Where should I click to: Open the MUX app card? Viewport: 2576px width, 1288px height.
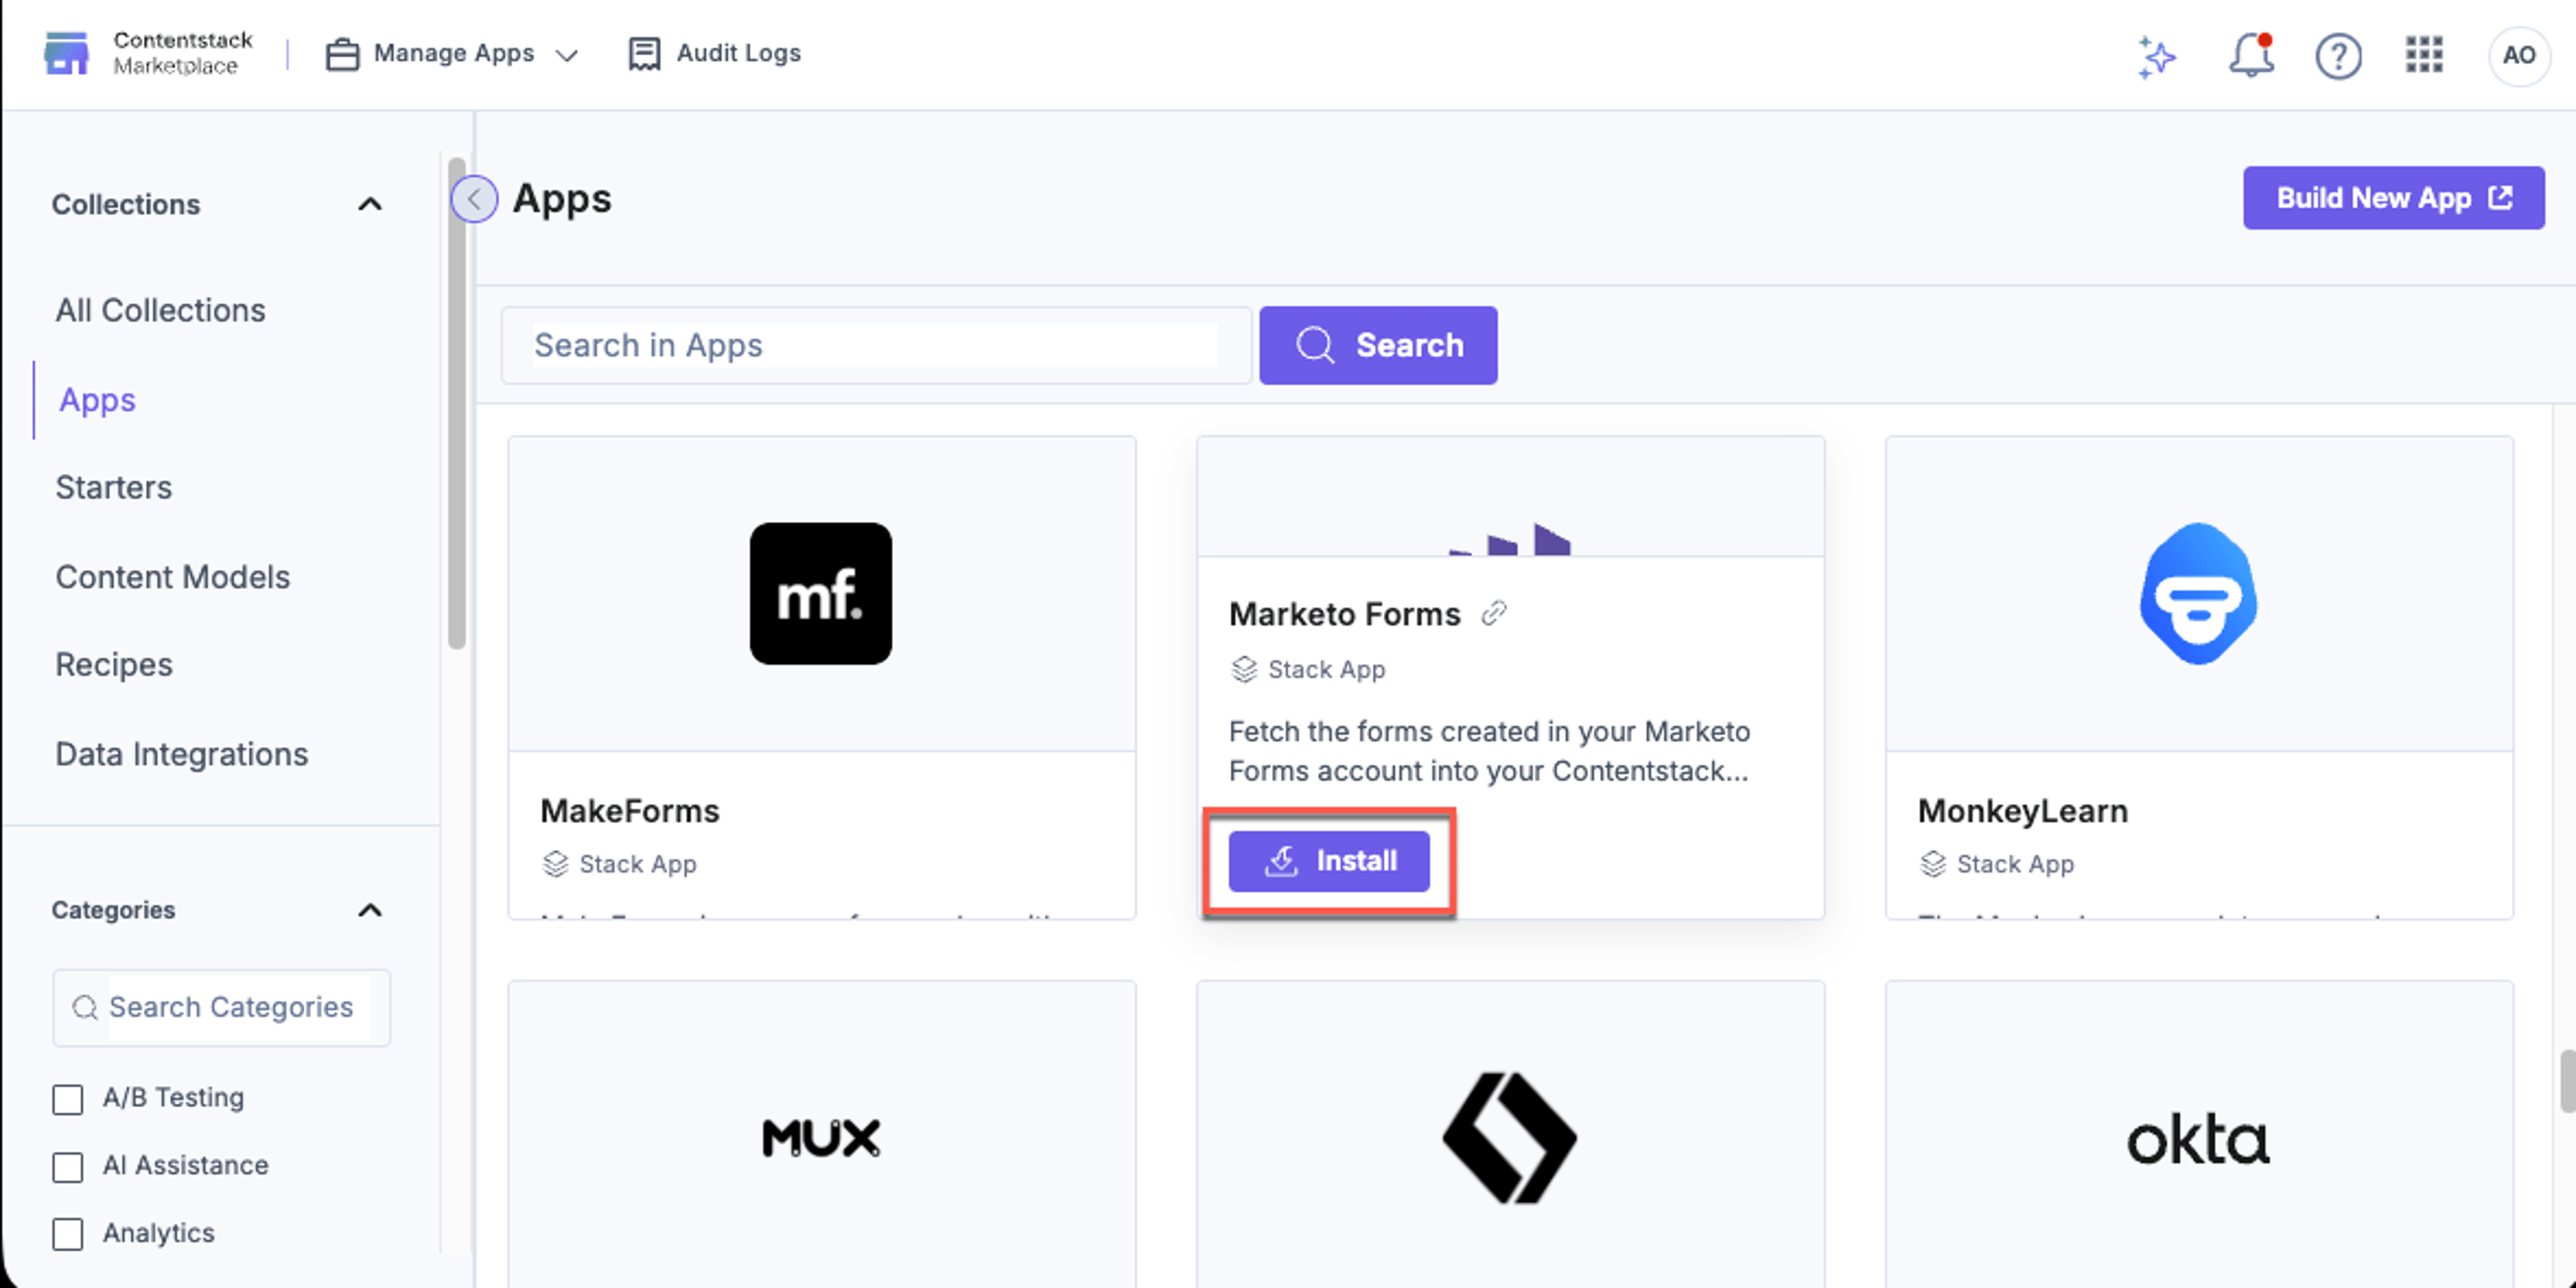coord(821,1137)
